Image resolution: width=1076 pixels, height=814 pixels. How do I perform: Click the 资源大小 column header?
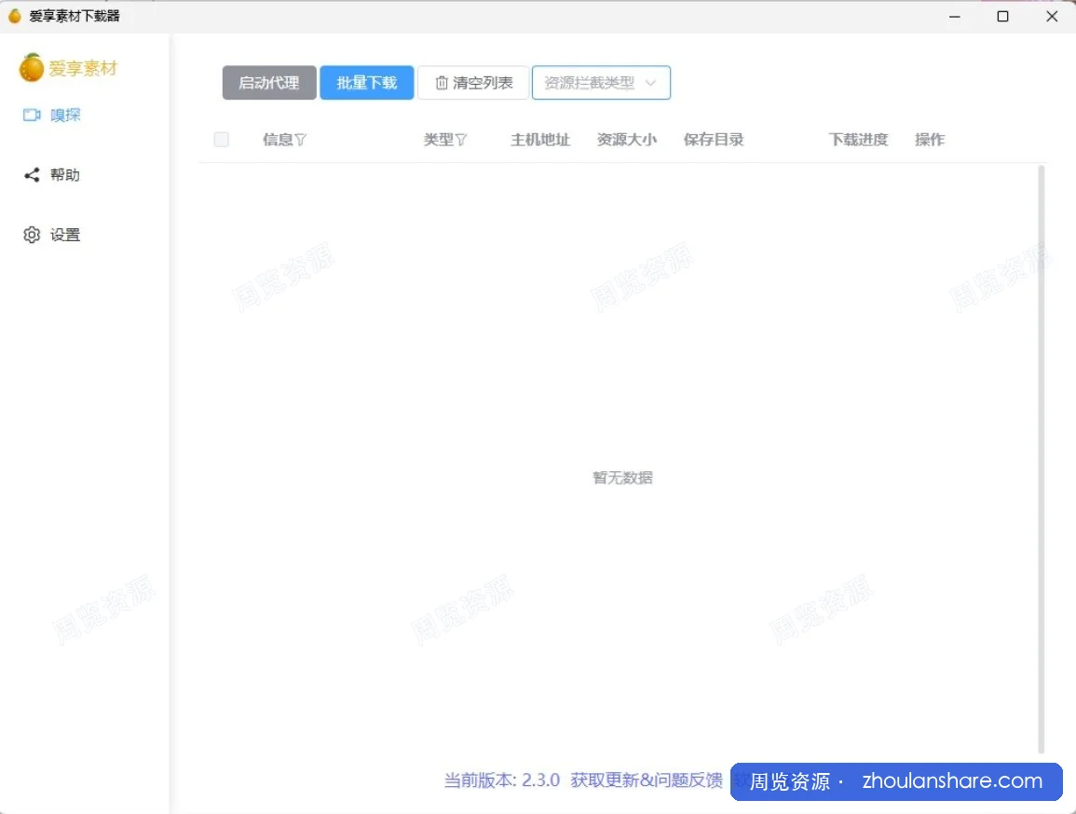[627, 140]
